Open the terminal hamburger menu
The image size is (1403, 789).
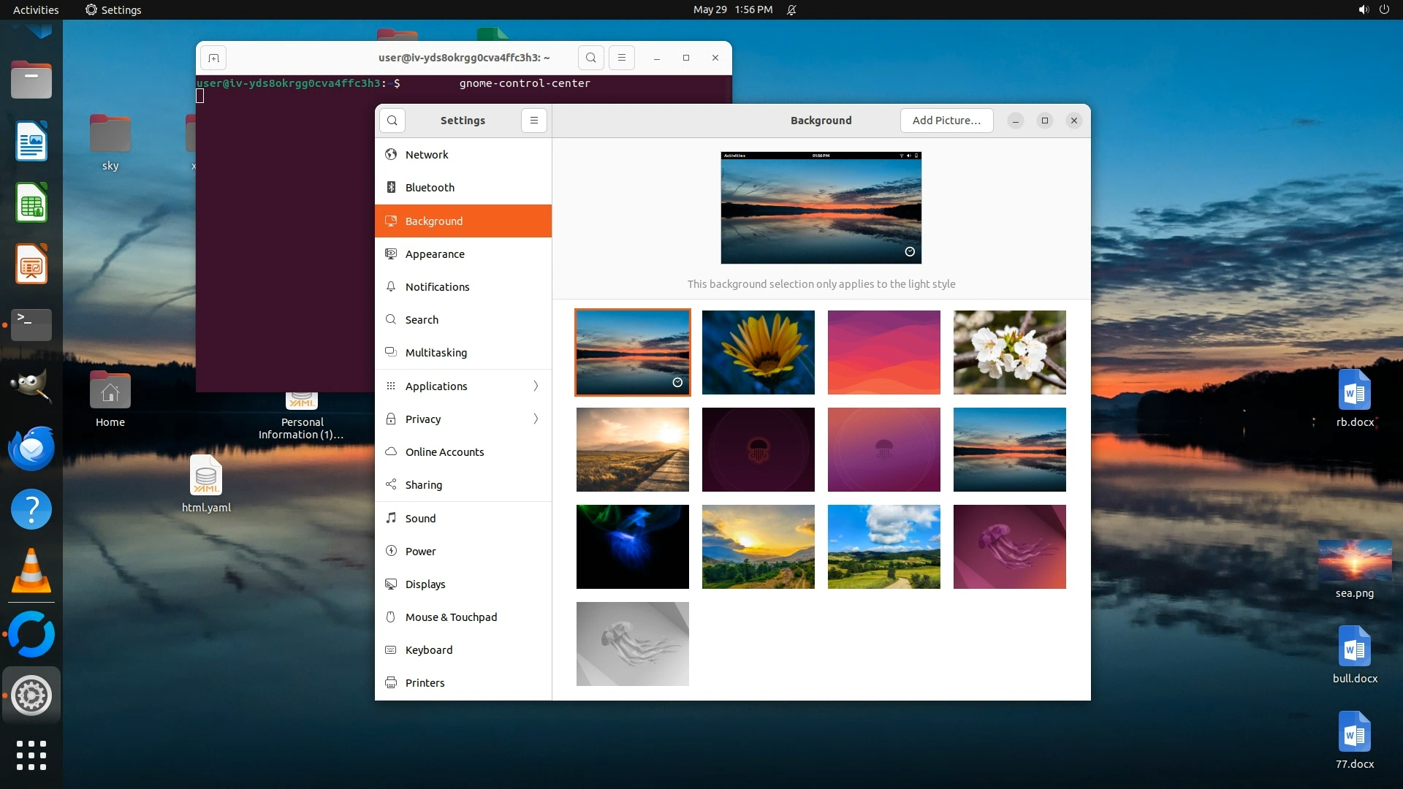click(x=622, y=58)
